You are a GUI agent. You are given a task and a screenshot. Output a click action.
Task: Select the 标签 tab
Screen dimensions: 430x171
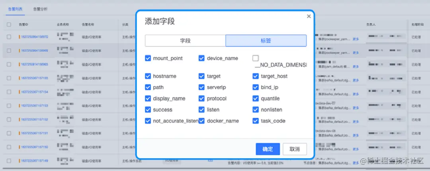point(266,41)
